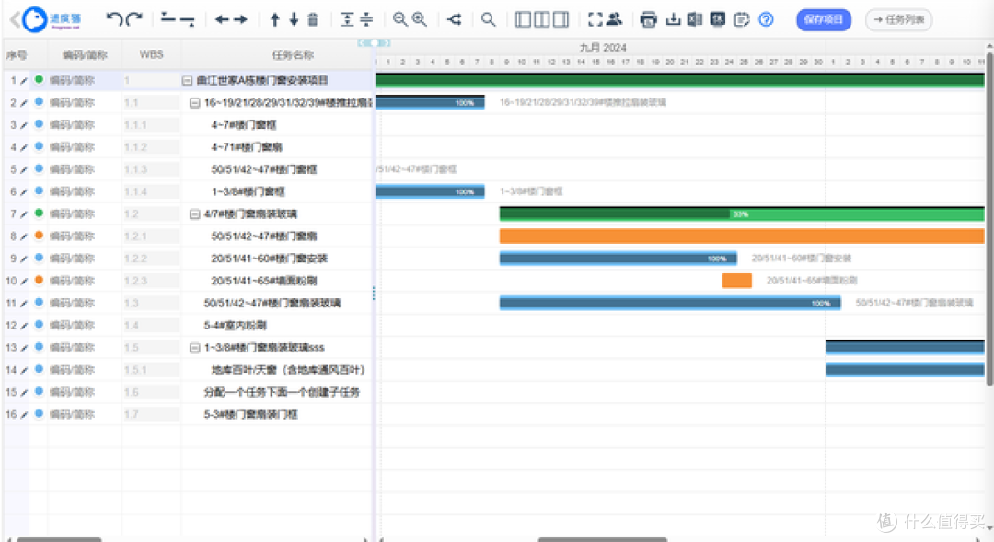Show split panel layout icon
Screen dimensions: 994x542
[541, 19]
